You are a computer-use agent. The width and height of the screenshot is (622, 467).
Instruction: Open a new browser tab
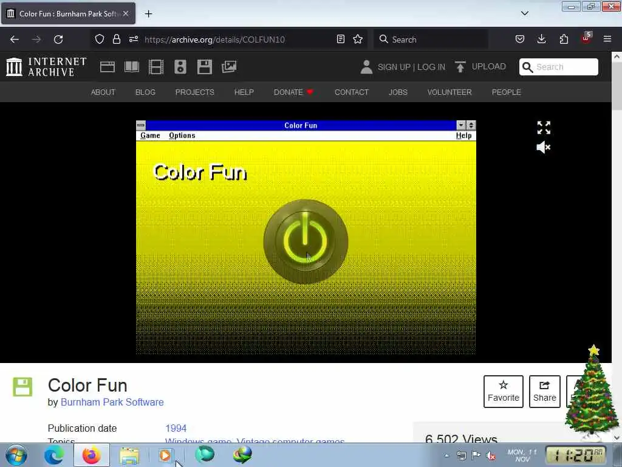tap(148, 14)
